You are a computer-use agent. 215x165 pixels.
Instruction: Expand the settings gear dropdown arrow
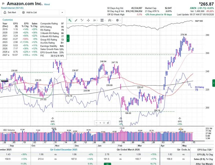(x=120, y=20)
